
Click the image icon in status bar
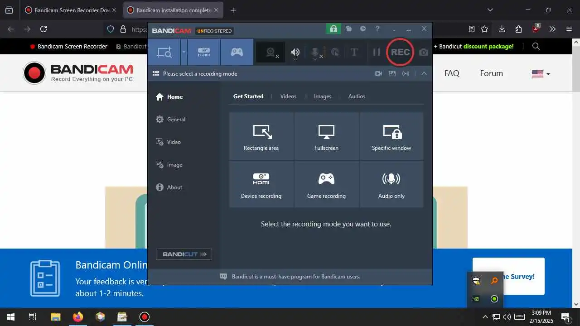point(392,73)
